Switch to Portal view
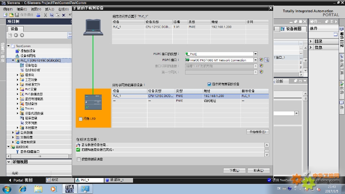Image resolution: width=345 pixels, height=194 pixels. click(x=21, y=180)
